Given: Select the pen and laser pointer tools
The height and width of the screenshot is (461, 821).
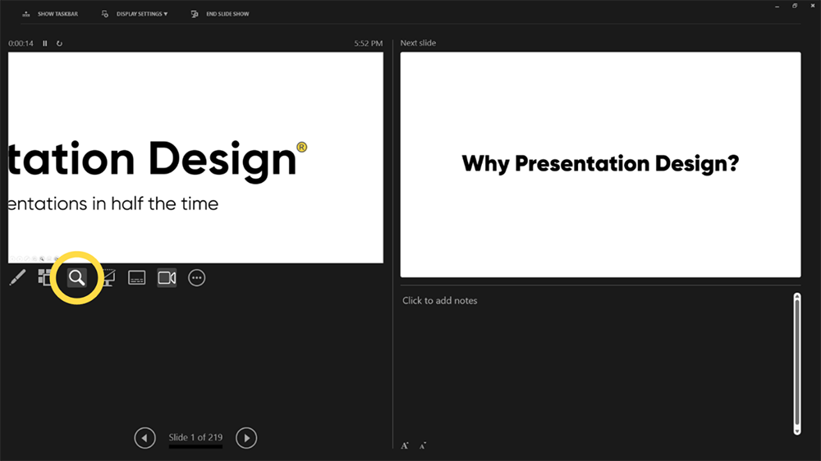Looking at the screenshot, I should [x=17, y=278].
